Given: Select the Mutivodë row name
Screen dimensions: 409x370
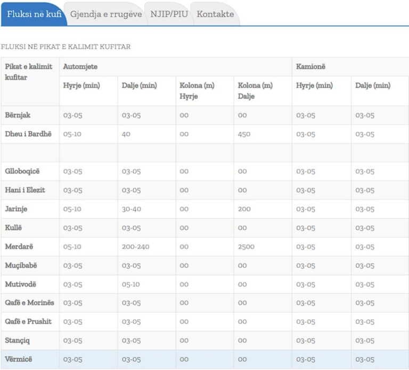Looking at the screenshot, I should (21, 284).
